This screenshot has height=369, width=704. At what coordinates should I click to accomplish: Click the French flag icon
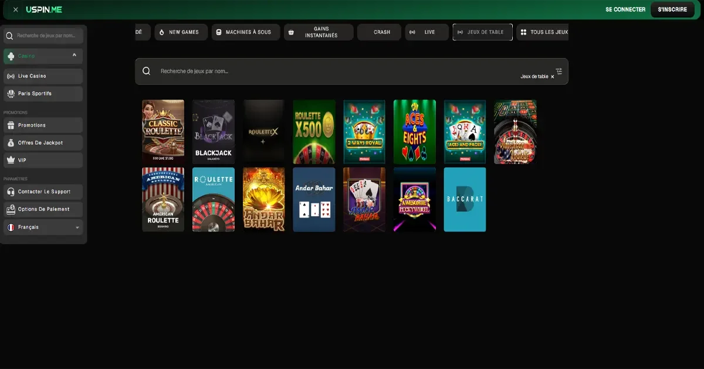[11, 227]
